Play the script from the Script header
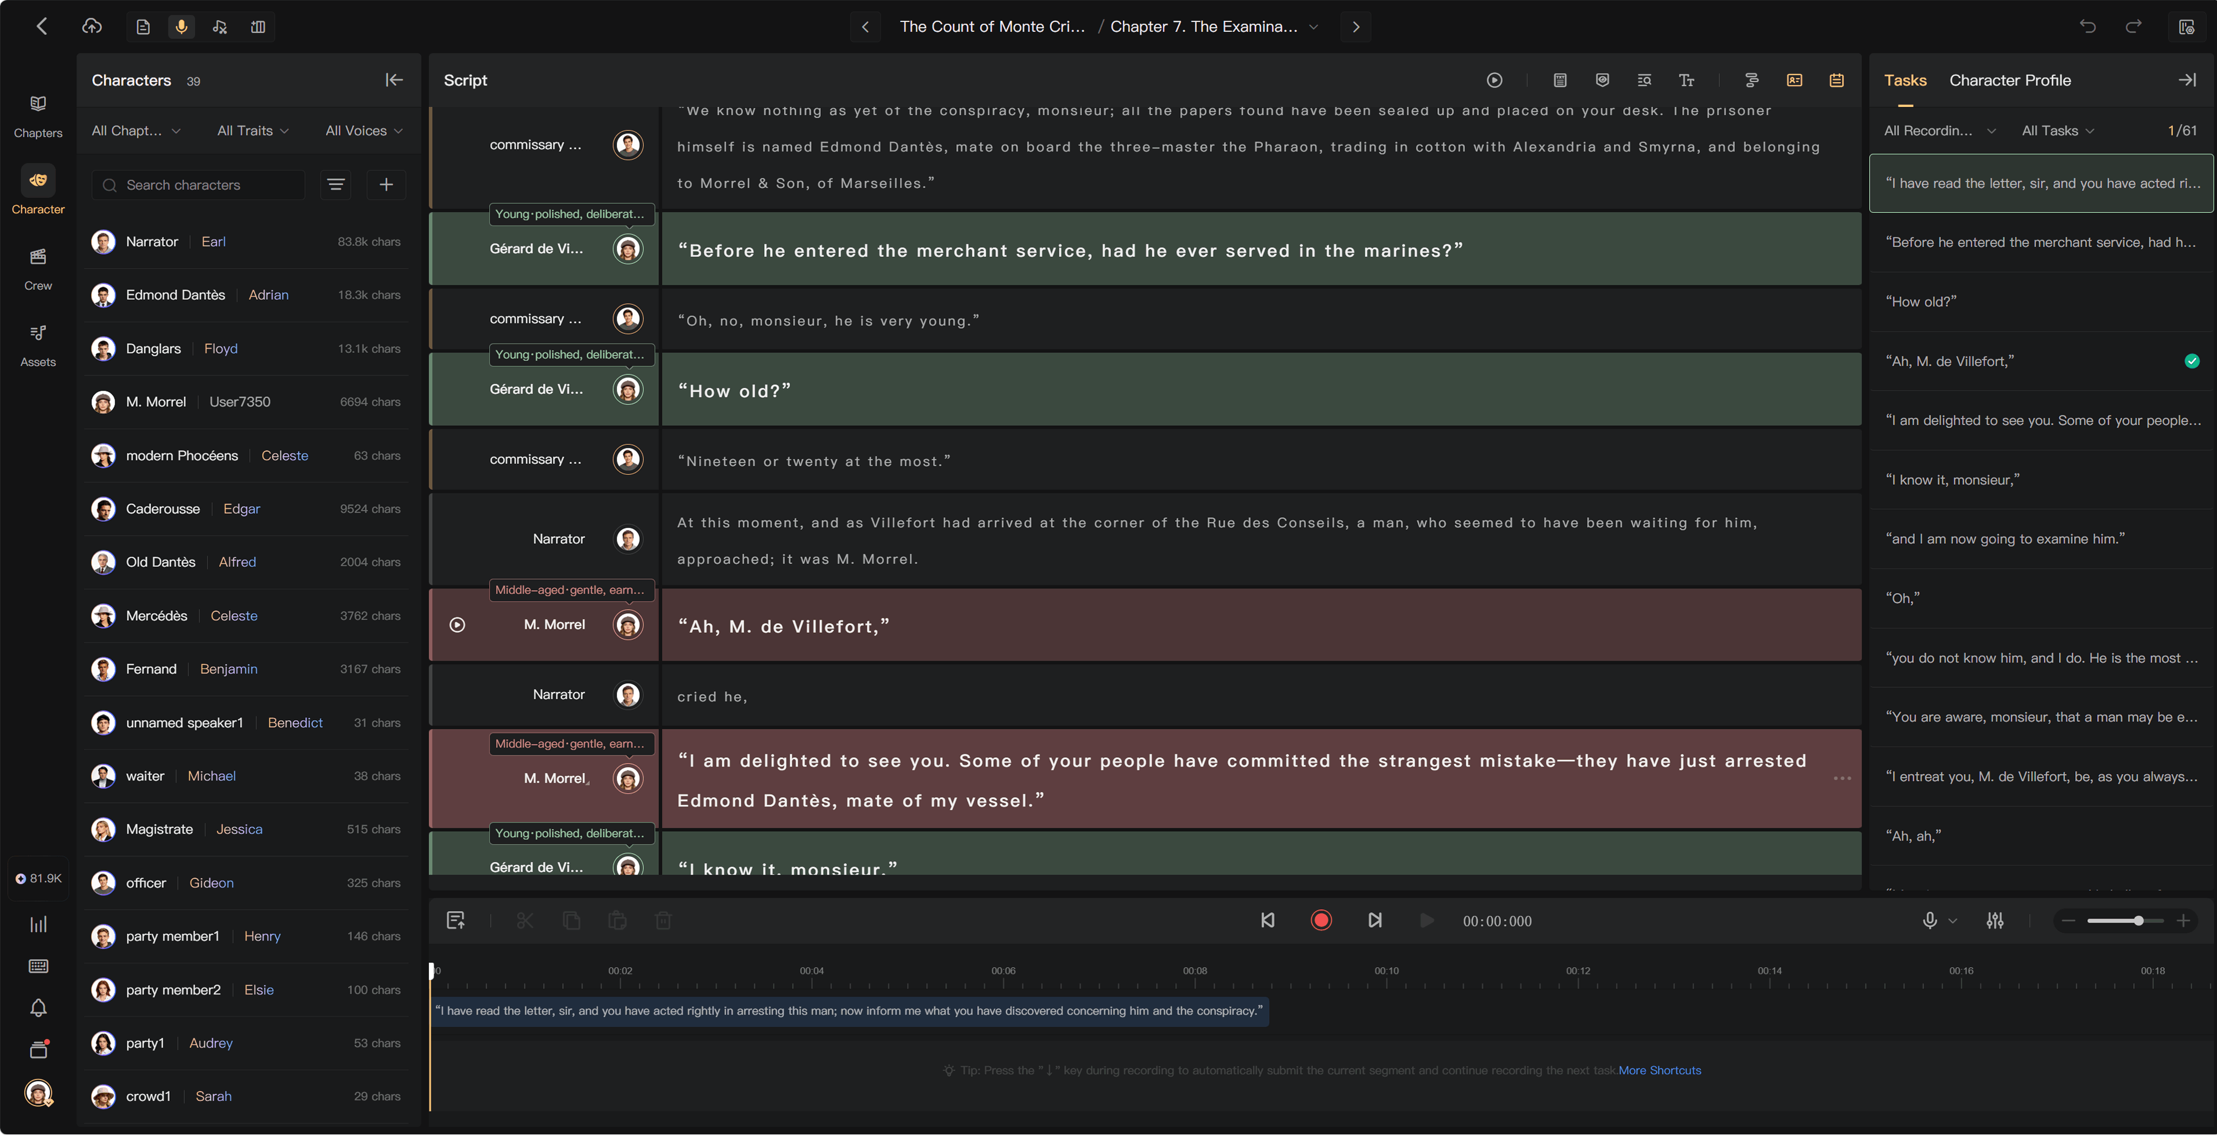Image resolution: width=2217 pixels, height=1135 pixels. pyautogui.click(x=1495, y=80)
